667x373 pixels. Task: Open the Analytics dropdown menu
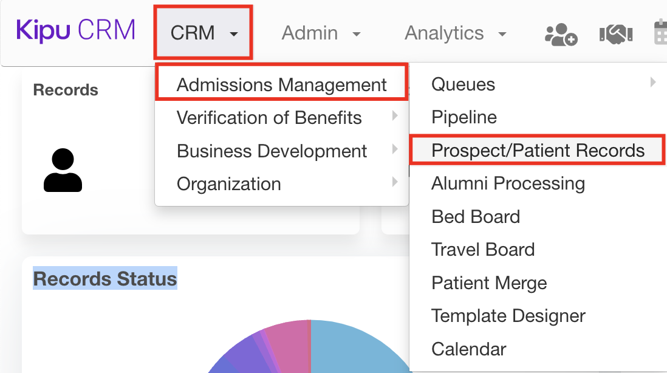[454, 33]
